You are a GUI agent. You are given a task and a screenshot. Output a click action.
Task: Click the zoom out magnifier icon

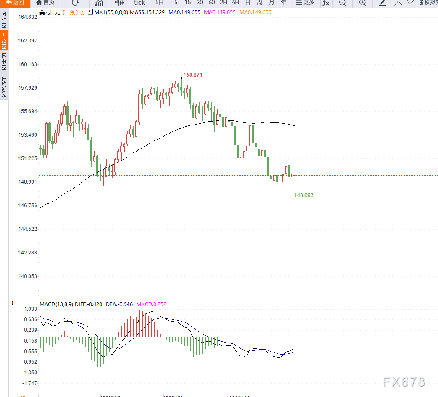[x=342, y=3]
